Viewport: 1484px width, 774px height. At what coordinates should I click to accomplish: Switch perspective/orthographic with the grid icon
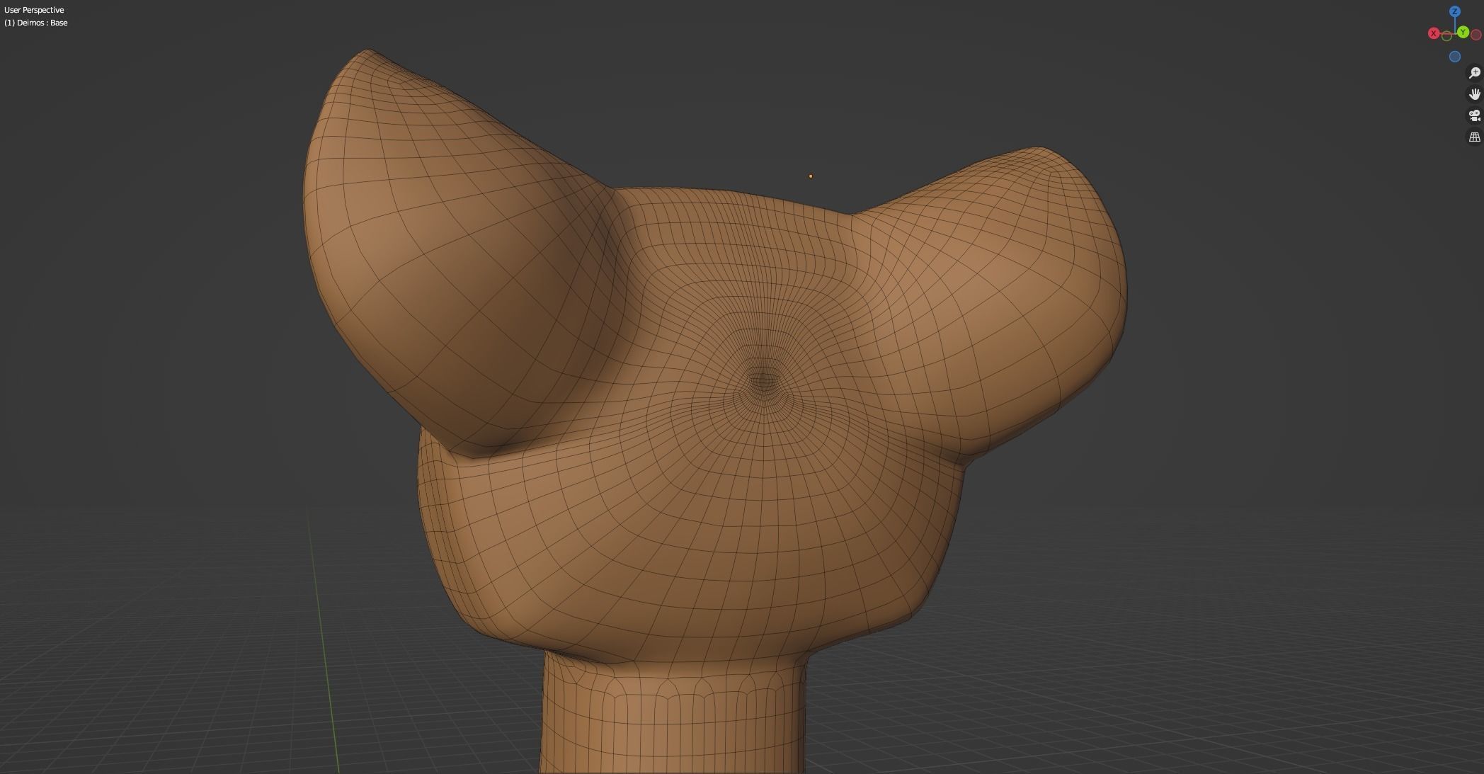coord(1475,137)
